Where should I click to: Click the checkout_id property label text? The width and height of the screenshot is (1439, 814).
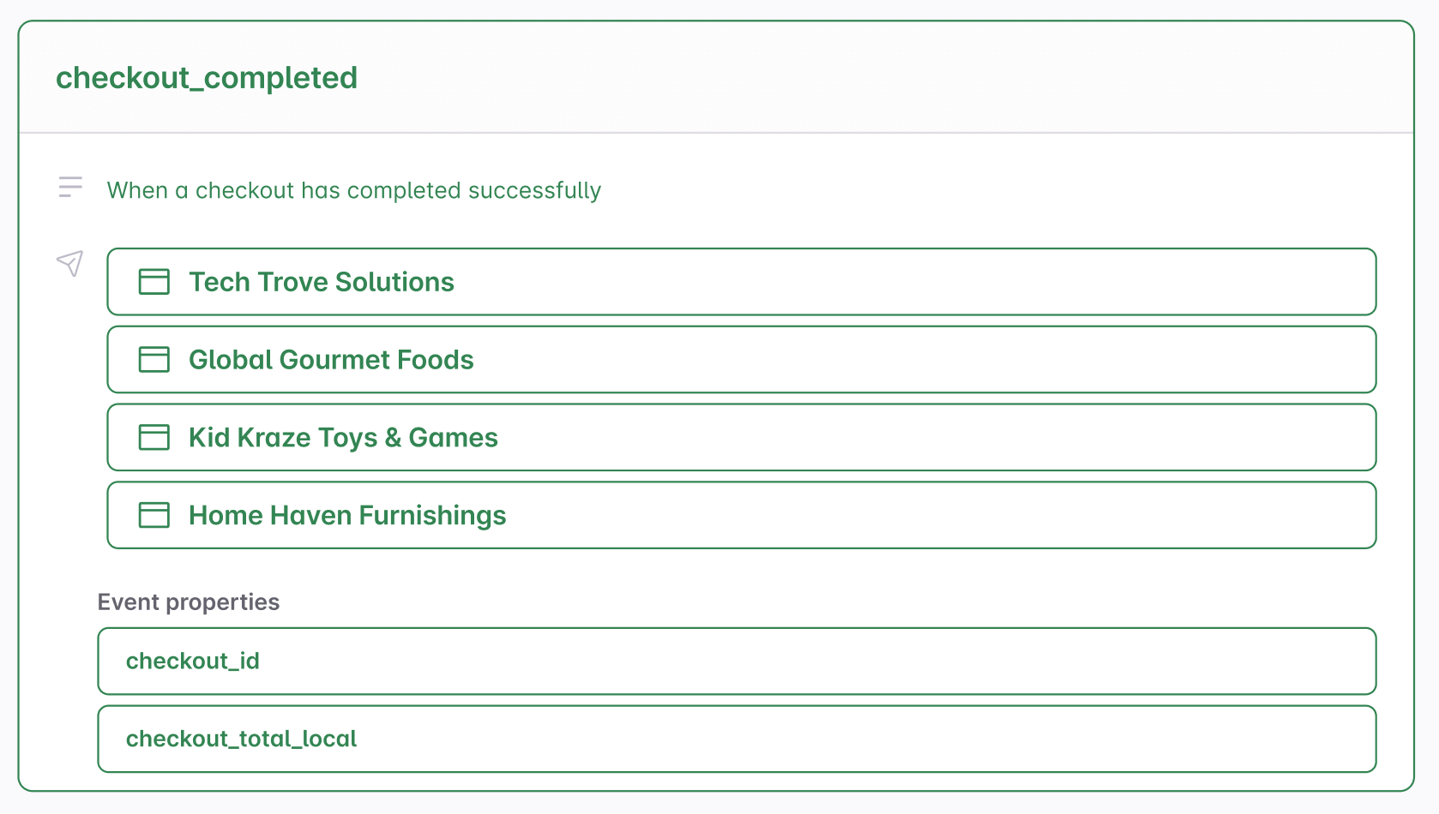pos(192,661)
